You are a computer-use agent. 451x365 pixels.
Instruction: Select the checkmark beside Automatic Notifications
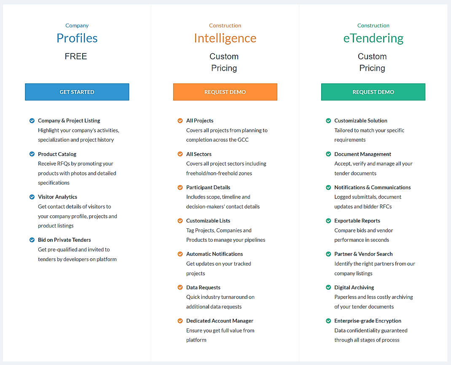(180, 254)
